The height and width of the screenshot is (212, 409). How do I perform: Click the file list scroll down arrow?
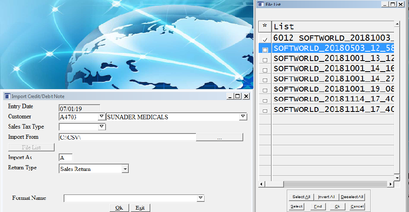(397, 178)
